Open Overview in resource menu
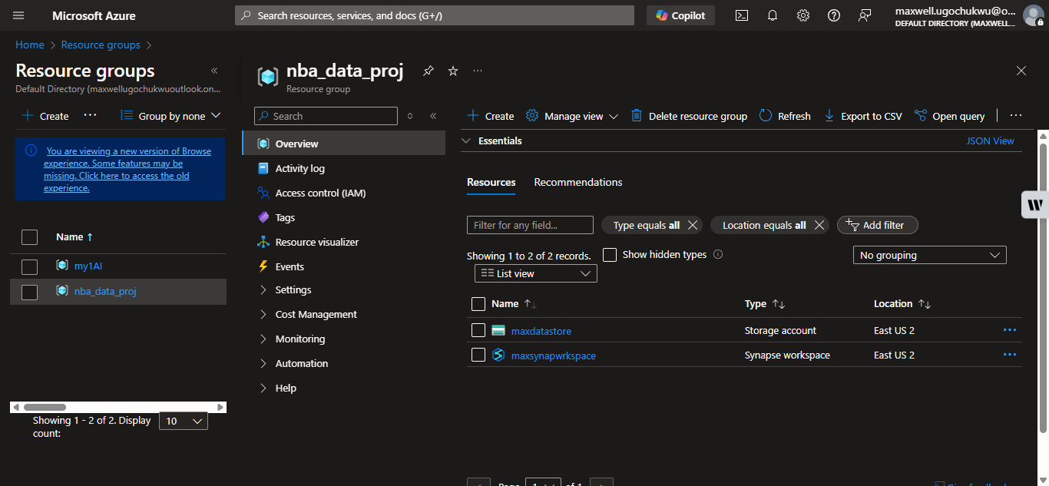 [343, 144]
